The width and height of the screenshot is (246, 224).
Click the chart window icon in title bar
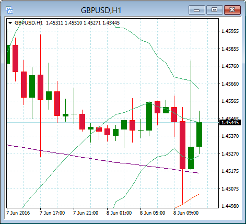click(9, 10)
